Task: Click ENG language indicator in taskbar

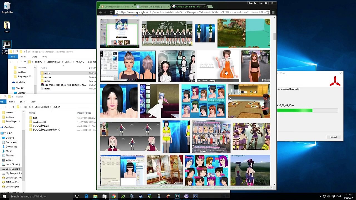Action: (x=338, y=196)
